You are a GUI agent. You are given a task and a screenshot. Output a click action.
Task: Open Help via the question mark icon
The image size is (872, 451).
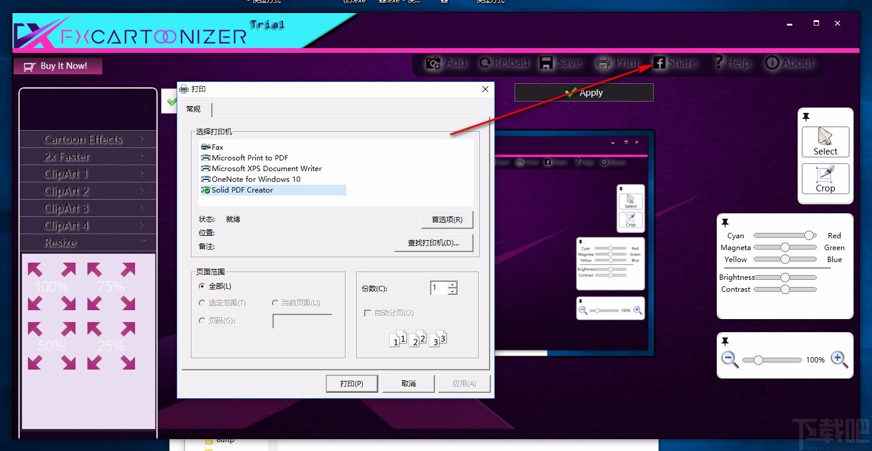(x=718, y=62)
